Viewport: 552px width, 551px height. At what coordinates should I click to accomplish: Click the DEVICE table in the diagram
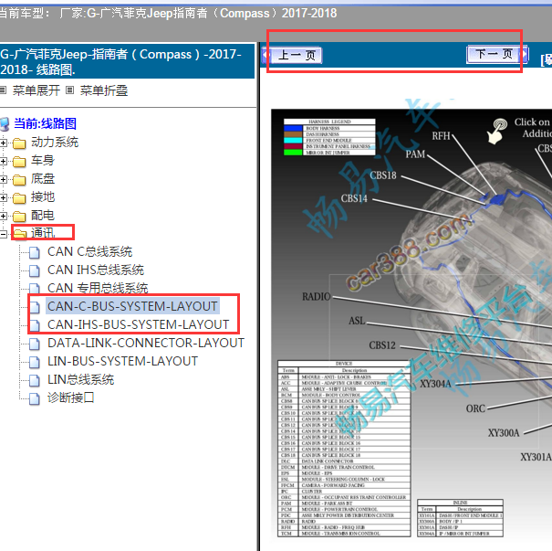click(344, 449)
